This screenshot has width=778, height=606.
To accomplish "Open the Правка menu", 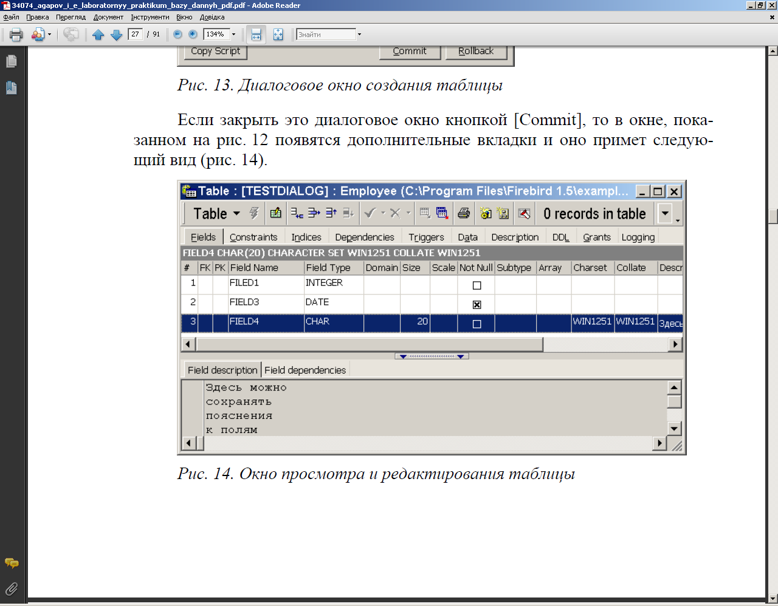I will [37, 17].
